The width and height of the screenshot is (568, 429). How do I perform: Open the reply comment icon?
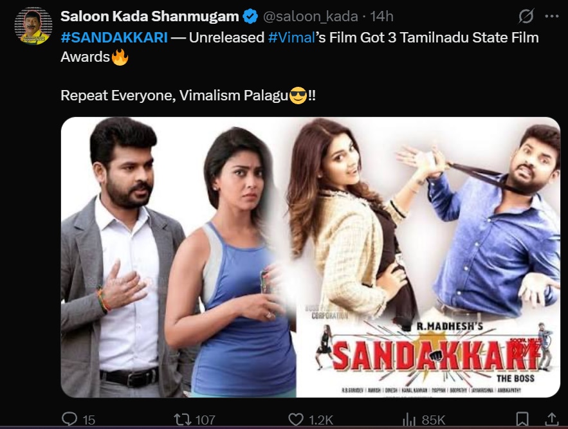tap(69, 419)
